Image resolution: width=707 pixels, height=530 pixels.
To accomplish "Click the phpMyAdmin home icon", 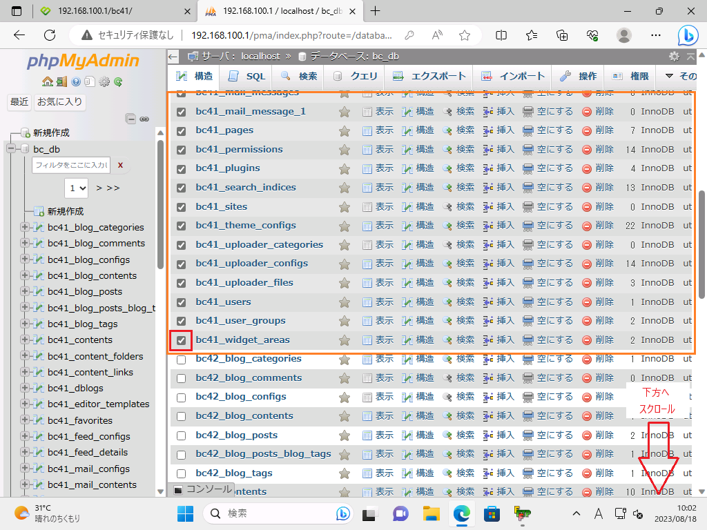I will 47,81.
